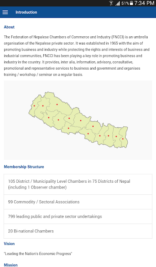The width and height of the screenshot is (156, 267).
Task: Tap the easternmost red dot on map
Action: coord(123,139)
